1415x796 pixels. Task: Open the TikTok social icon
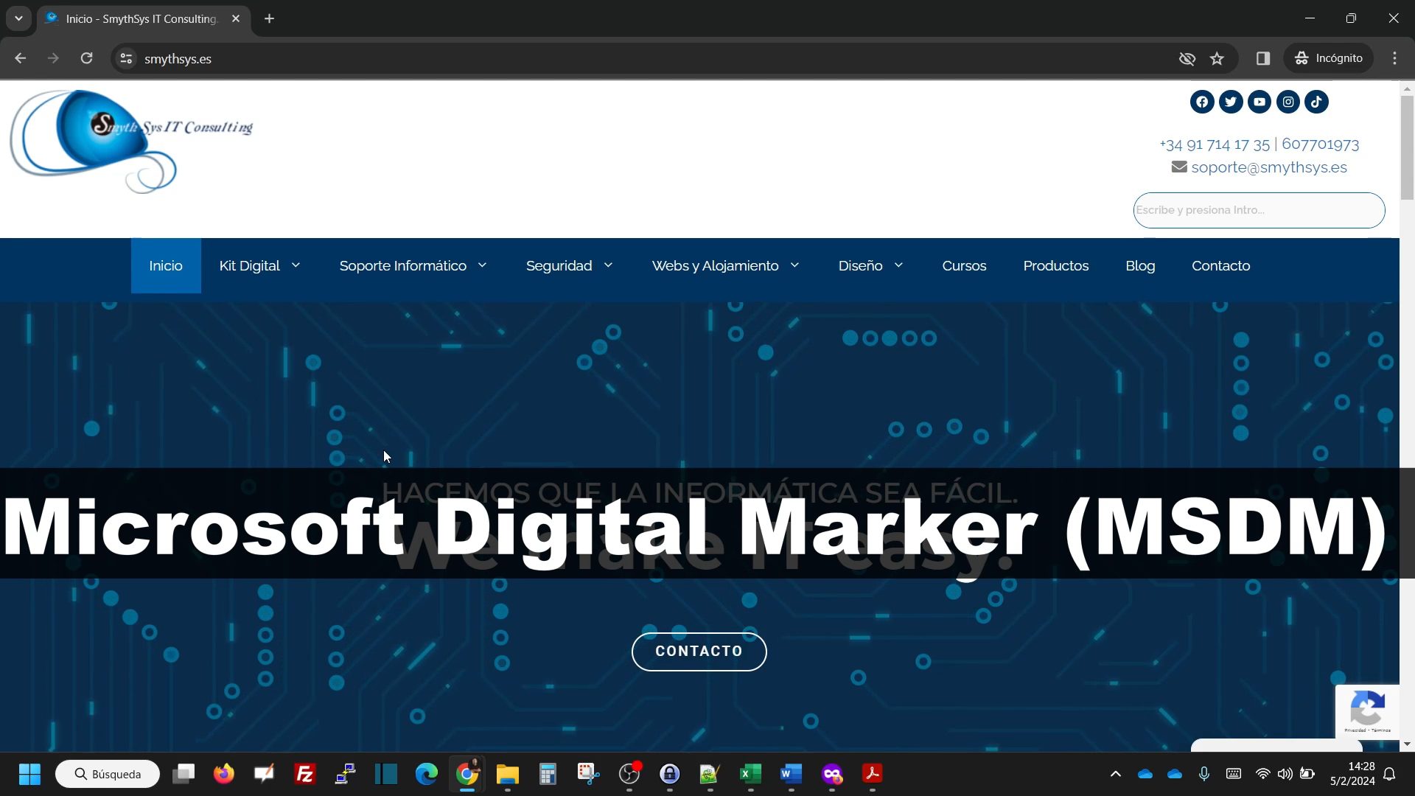coord(1317,102)
